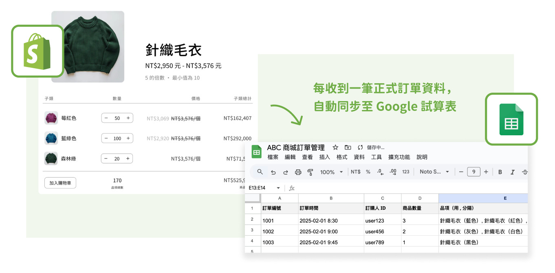Viewport: 555px width, 273px height.
Task: Toggle bold formatting
Action: 500,172
